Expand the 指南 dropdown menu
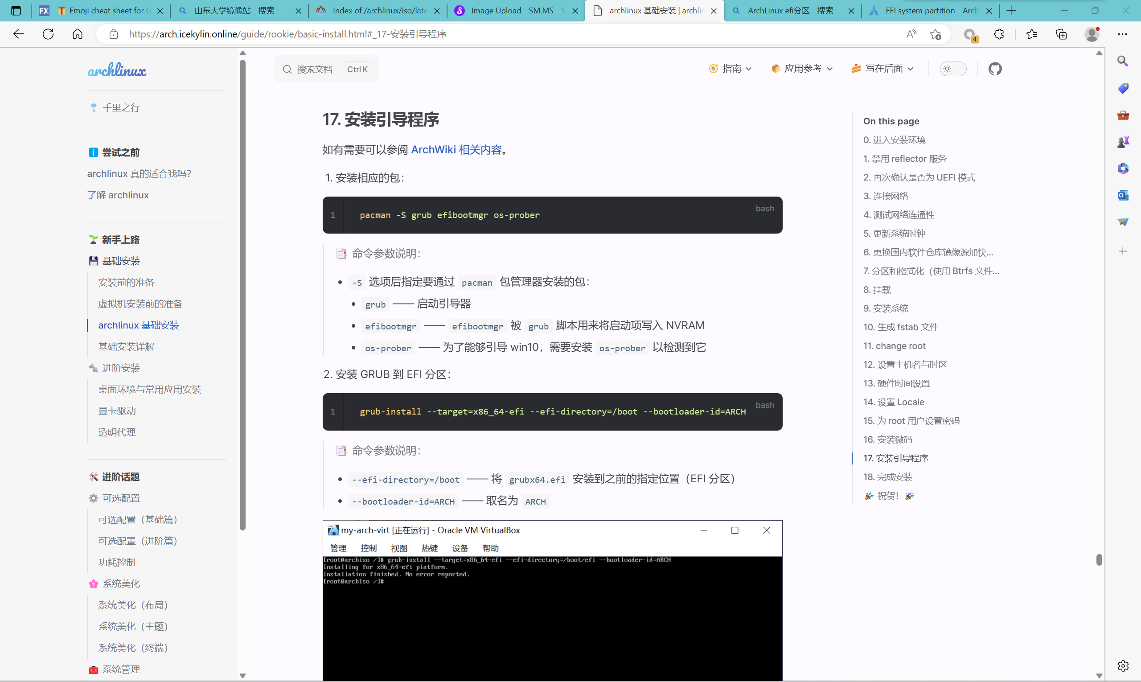The width and height of the screenshot is (1141, 682). [730, 69]
